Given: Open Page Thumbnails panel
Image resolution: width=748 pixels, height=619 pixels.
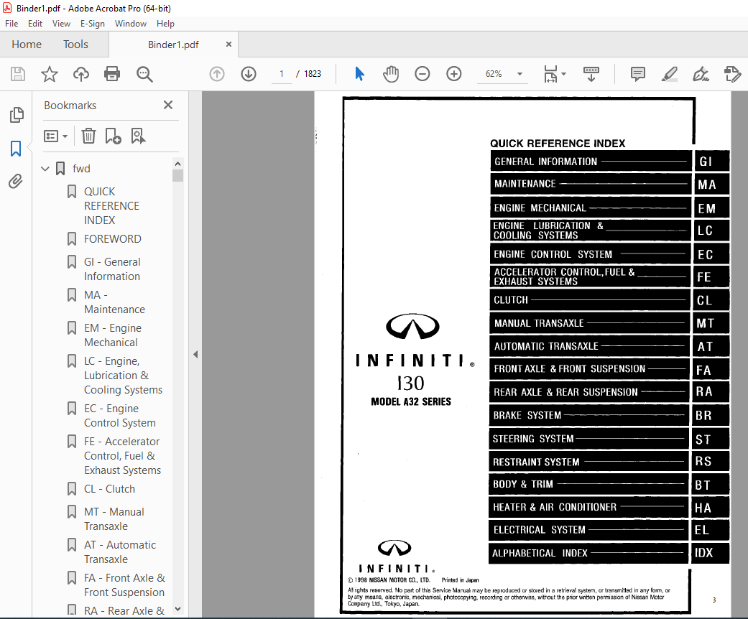Looking at the screenshot, I should (17, 115).
